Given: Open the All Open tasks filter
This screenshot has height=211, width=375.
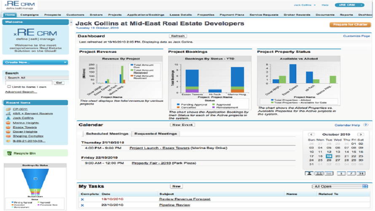Looking at the screenshot, I should (x=340, y=187).
